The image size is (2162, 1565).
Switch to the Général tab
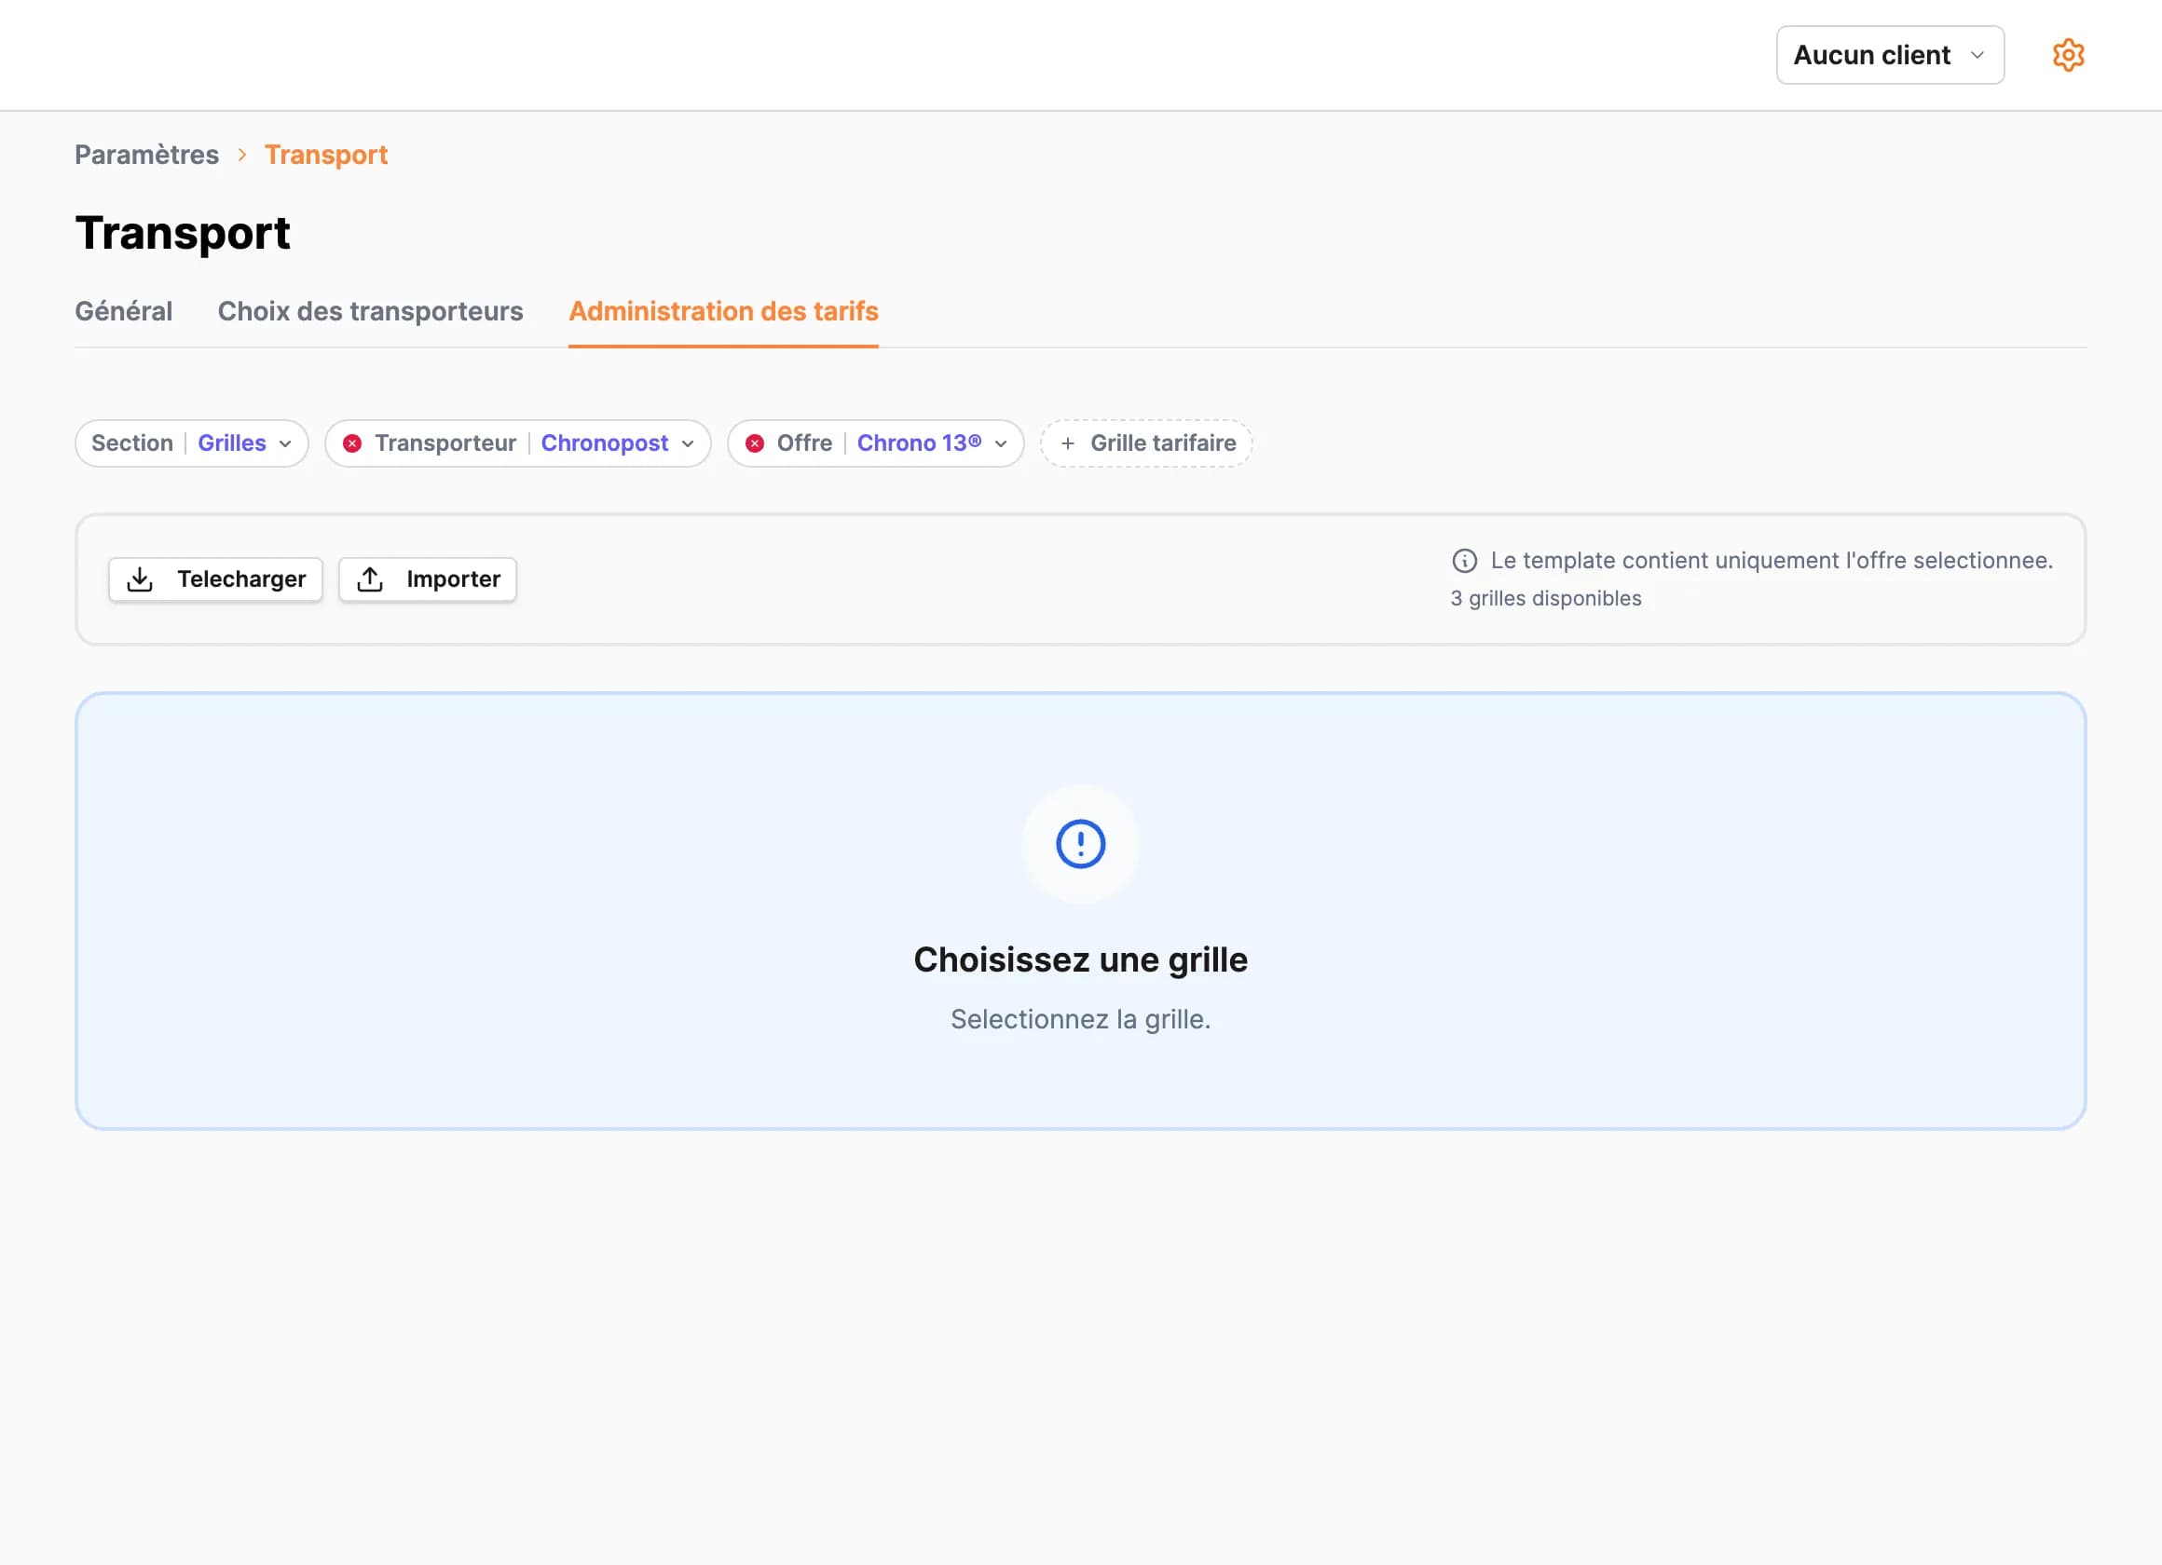click(123, 311)
